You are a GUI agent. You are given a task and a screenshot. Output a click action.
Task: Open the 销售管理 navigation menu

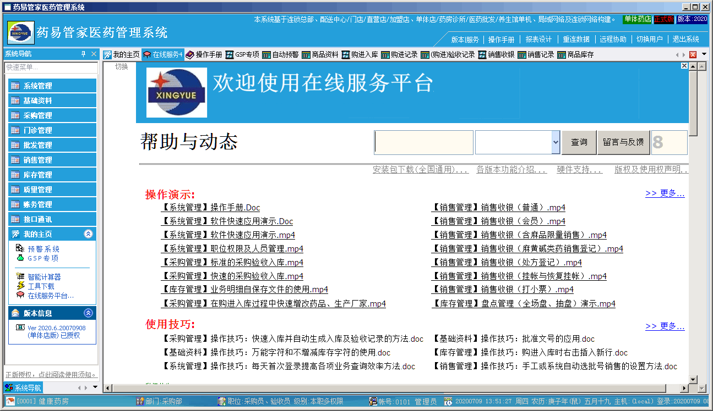pyautogui.click(x=52, y=160)
